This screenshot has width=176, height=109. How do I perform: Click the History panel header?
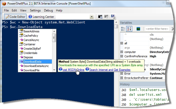142,84
